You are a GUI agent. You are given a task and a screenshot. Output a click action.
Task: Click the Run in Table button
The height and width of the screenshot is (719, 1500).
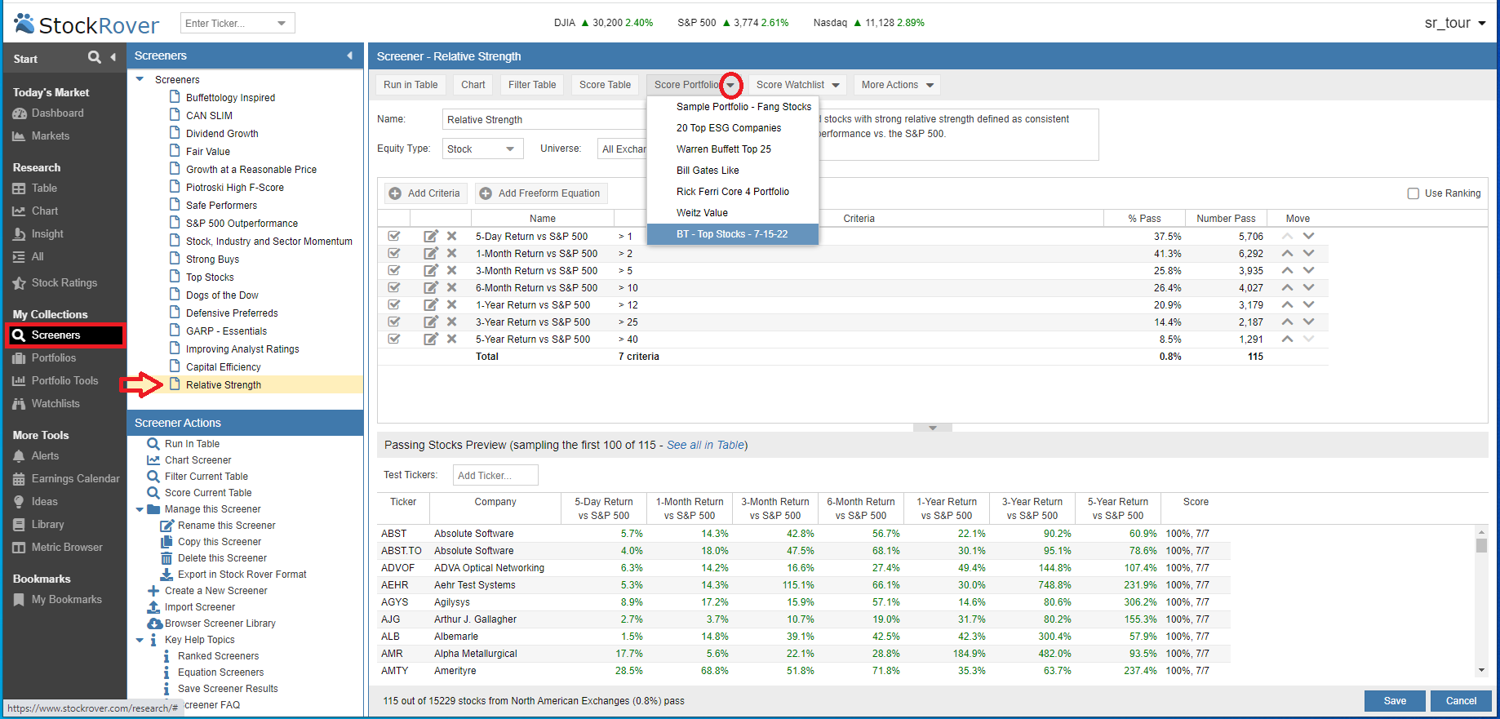pos(411,85)
